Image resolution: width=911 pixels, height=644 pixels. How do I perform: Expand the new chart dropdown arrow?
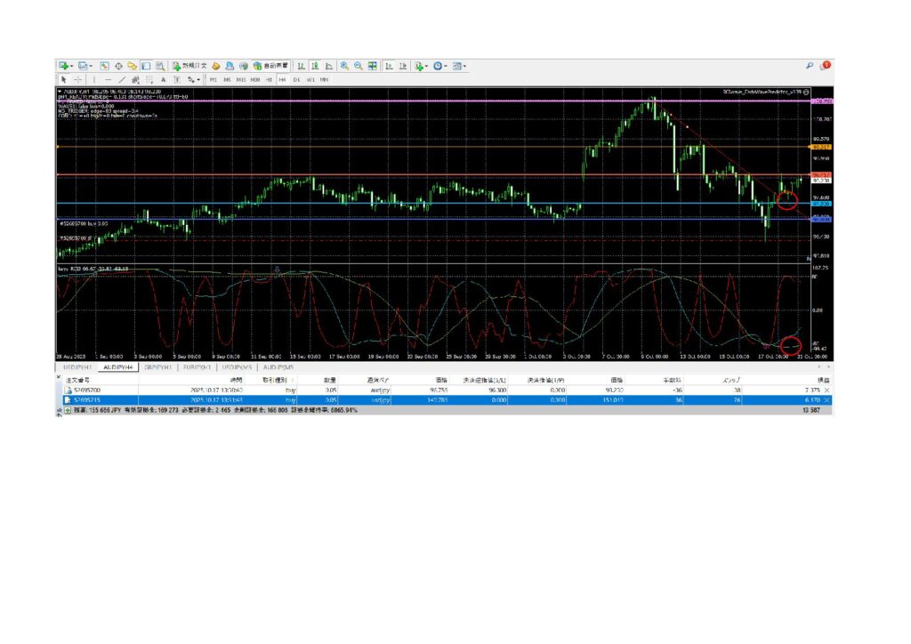[x=73, y=66]
